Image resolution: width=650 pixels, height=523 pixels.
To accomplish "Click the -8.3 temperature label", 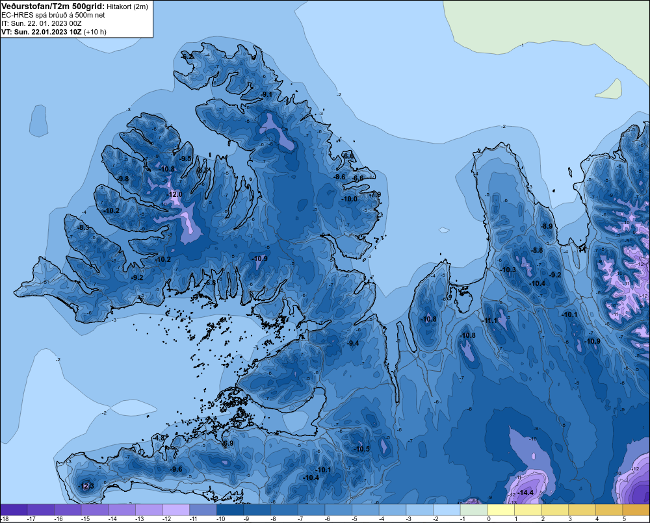I will (x=83, y=227).
